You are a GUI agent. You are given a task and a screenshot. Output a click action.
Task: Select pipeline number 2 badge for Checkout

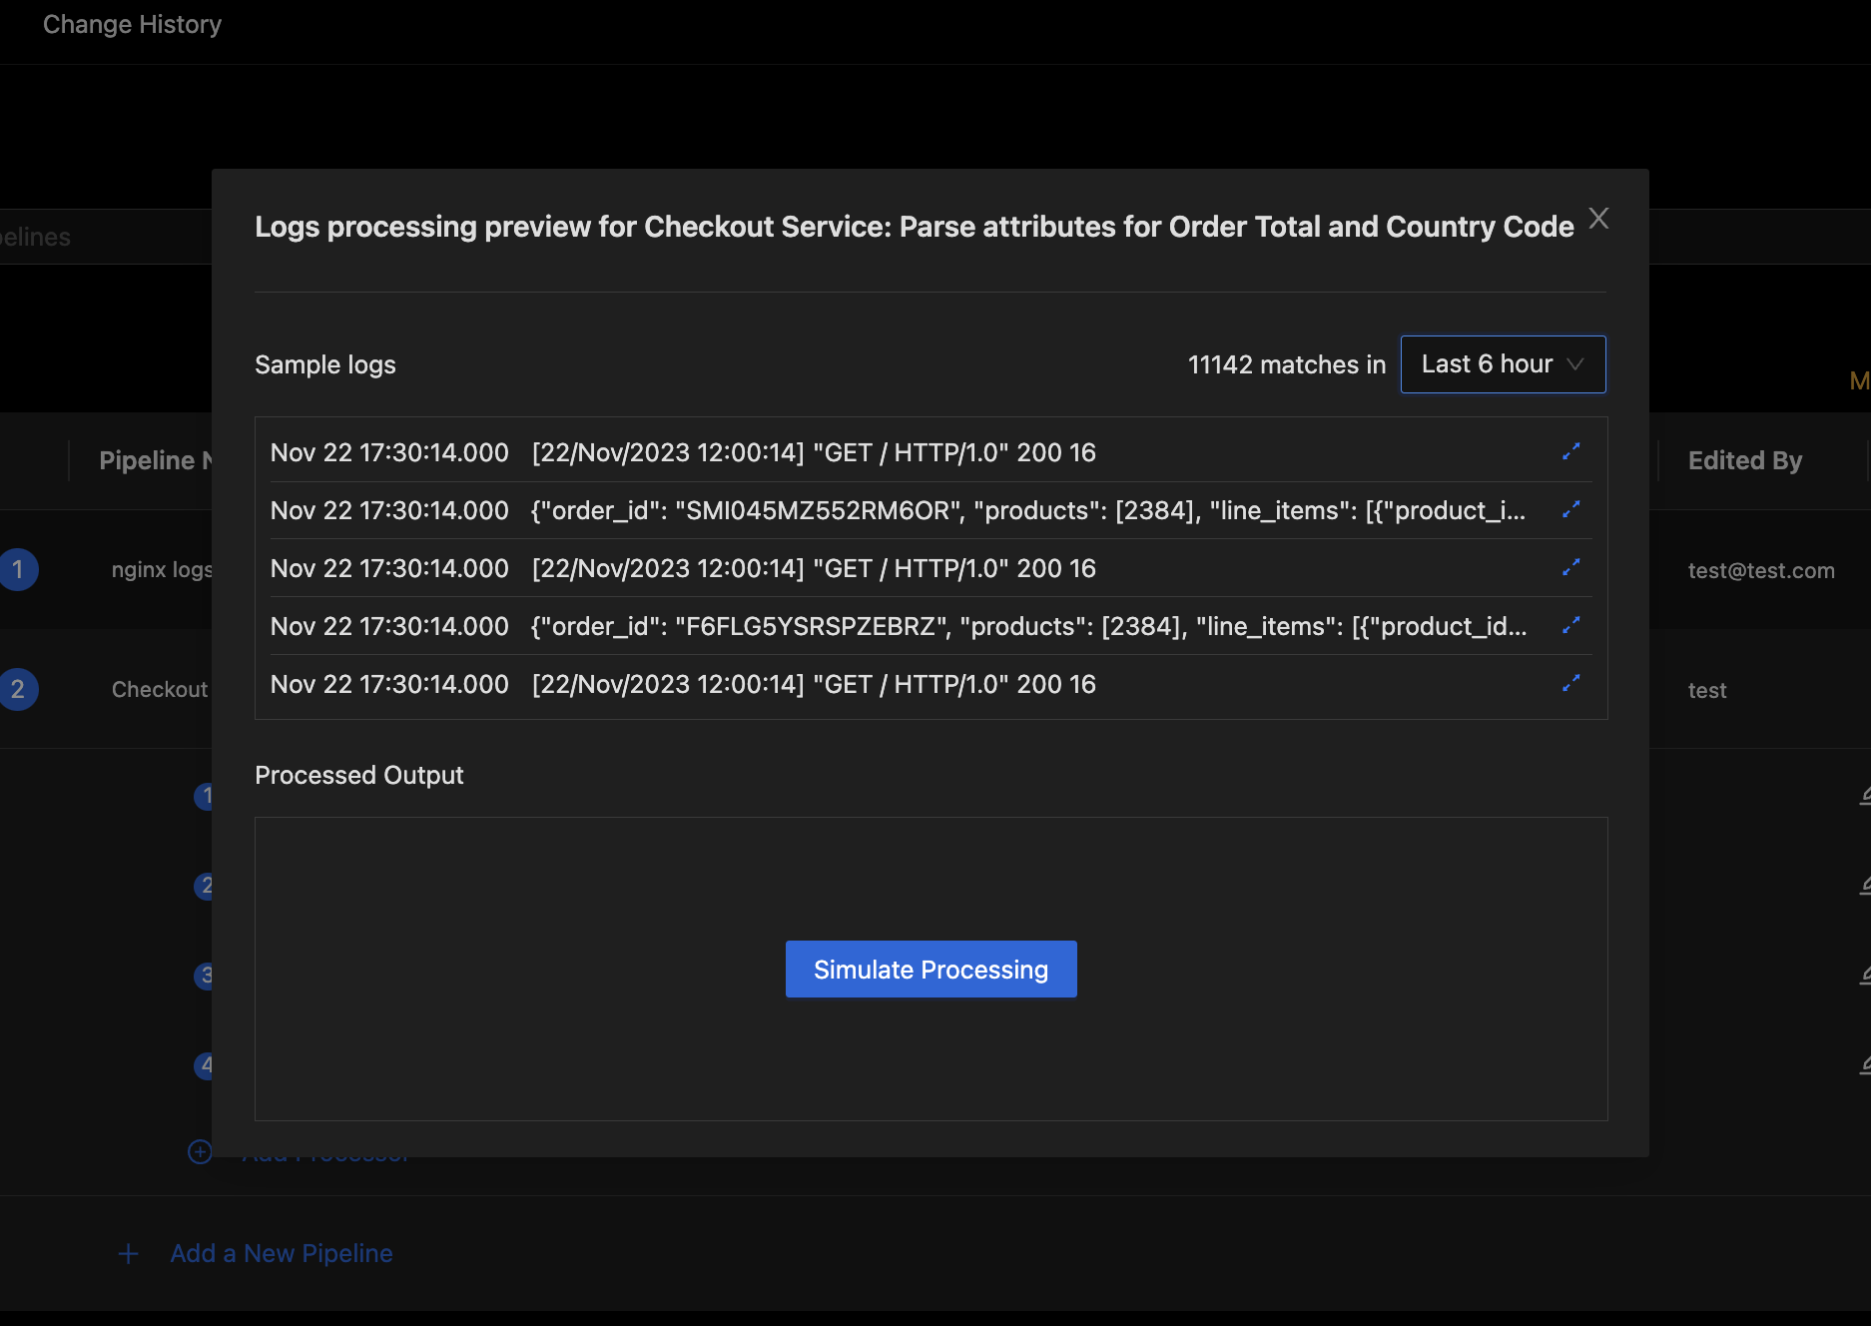[17, 690]
